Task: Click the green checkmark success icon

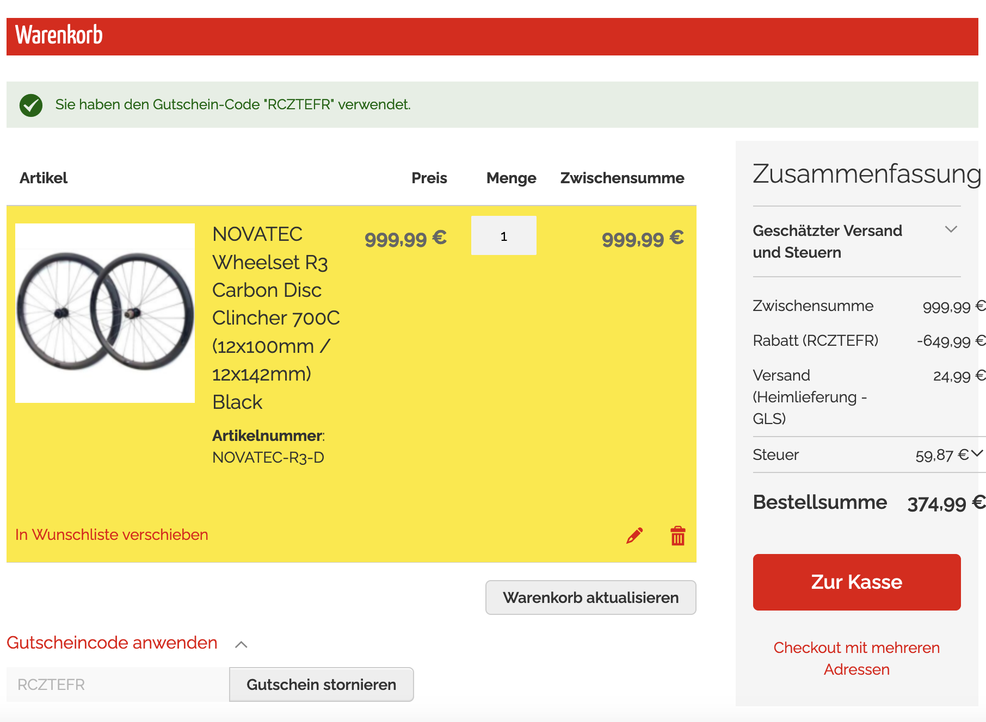Action: click(x=31, y=105)
